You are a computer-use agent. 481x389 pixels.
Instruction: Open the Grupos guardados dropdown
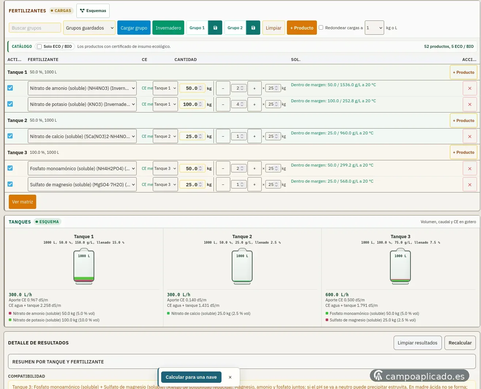pos(89,28)
